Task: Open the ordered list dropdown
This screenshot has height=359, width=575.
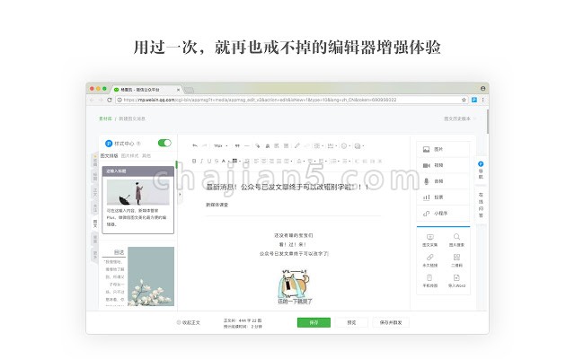Action: (347, 161)
